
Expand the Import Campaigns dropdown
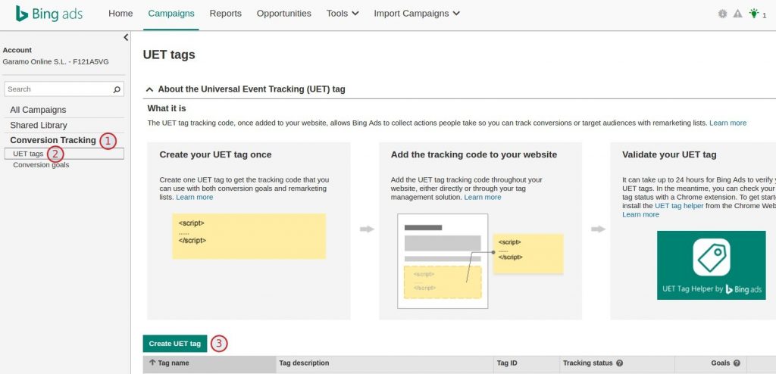tap(416, 14)
